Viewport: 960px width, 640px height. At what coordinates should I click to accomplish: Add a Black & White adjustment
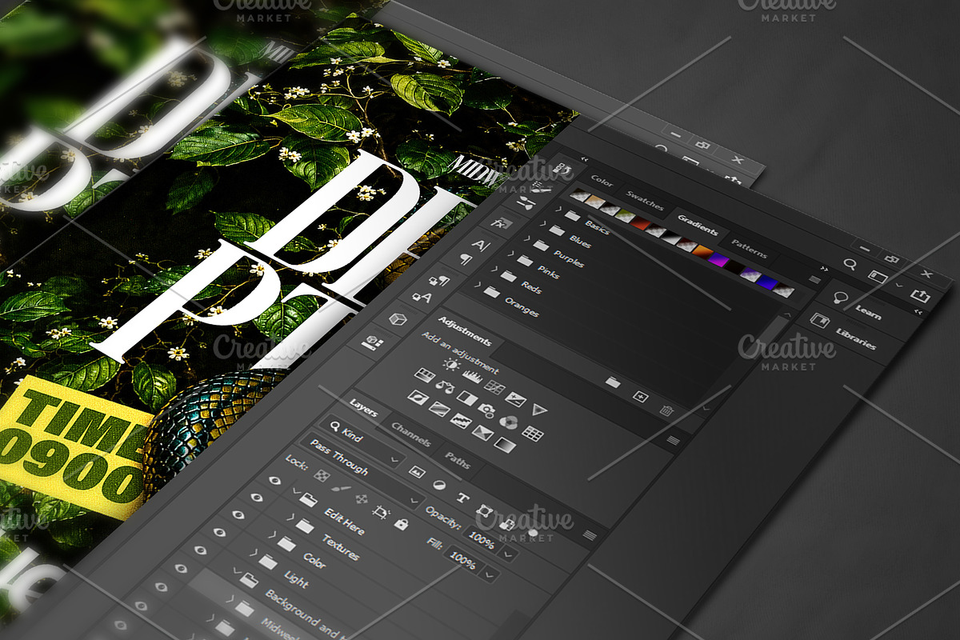click(x=467, y=398)
